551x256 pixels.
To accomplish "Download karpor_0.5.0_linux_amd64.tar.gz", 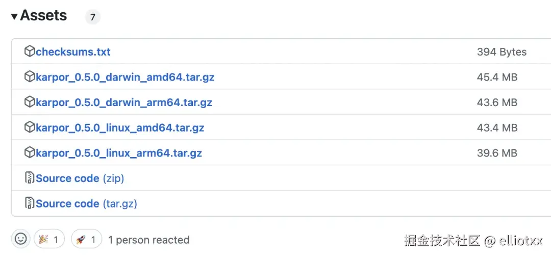I will click(x=120, y=128).
